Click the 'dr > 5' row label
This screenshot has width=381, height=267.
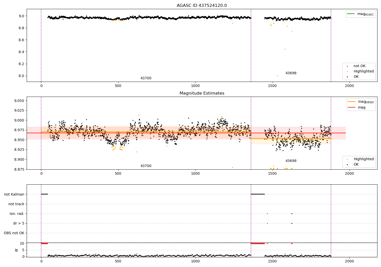point(19,223)
